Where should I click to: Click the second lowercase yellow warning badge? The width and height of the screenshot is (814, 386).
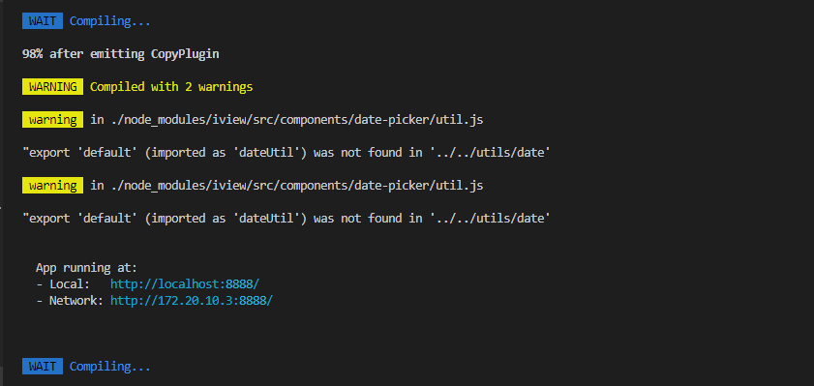click(52, 185)
